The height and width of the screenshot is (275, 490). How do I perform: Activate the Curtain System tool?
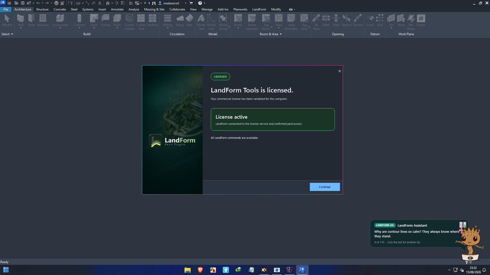point(129,22)
